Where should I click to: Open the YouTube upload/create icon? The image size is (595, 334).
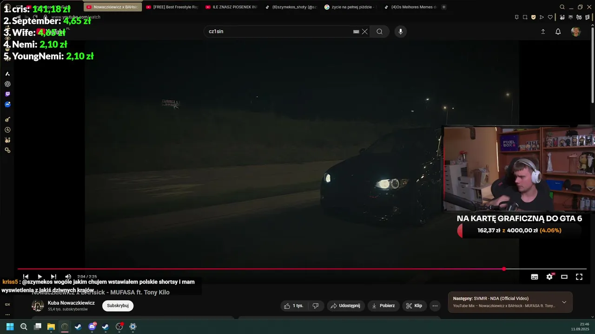tap(543, 32)
